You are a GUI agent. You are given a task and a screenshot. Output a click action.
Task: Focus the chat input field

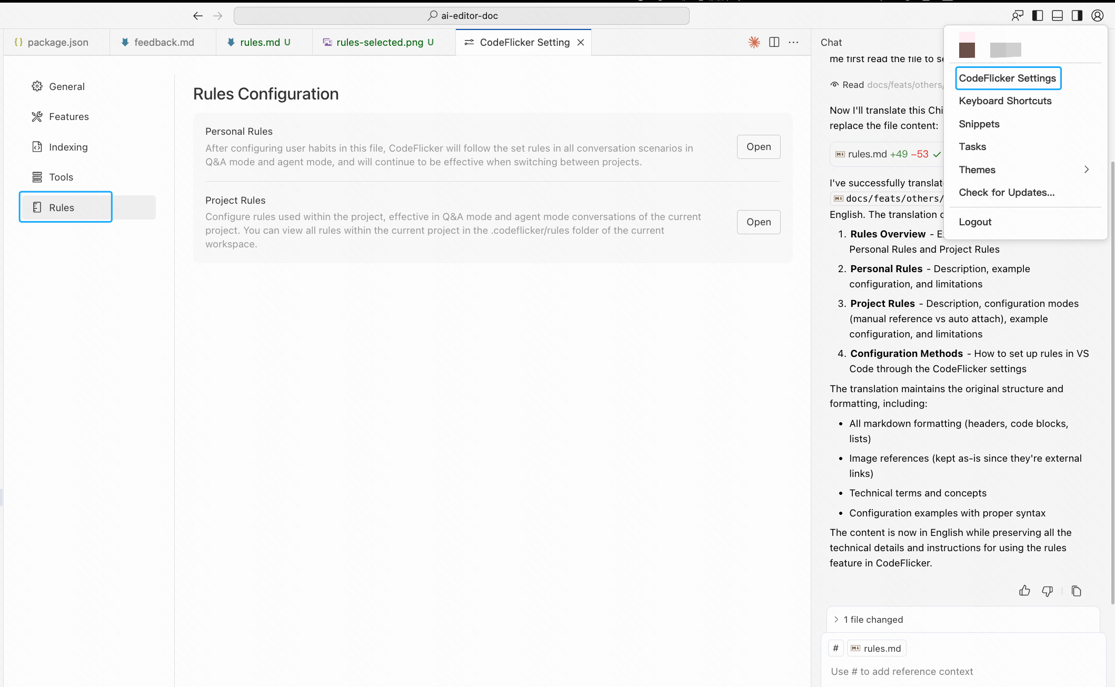point(963,671)
